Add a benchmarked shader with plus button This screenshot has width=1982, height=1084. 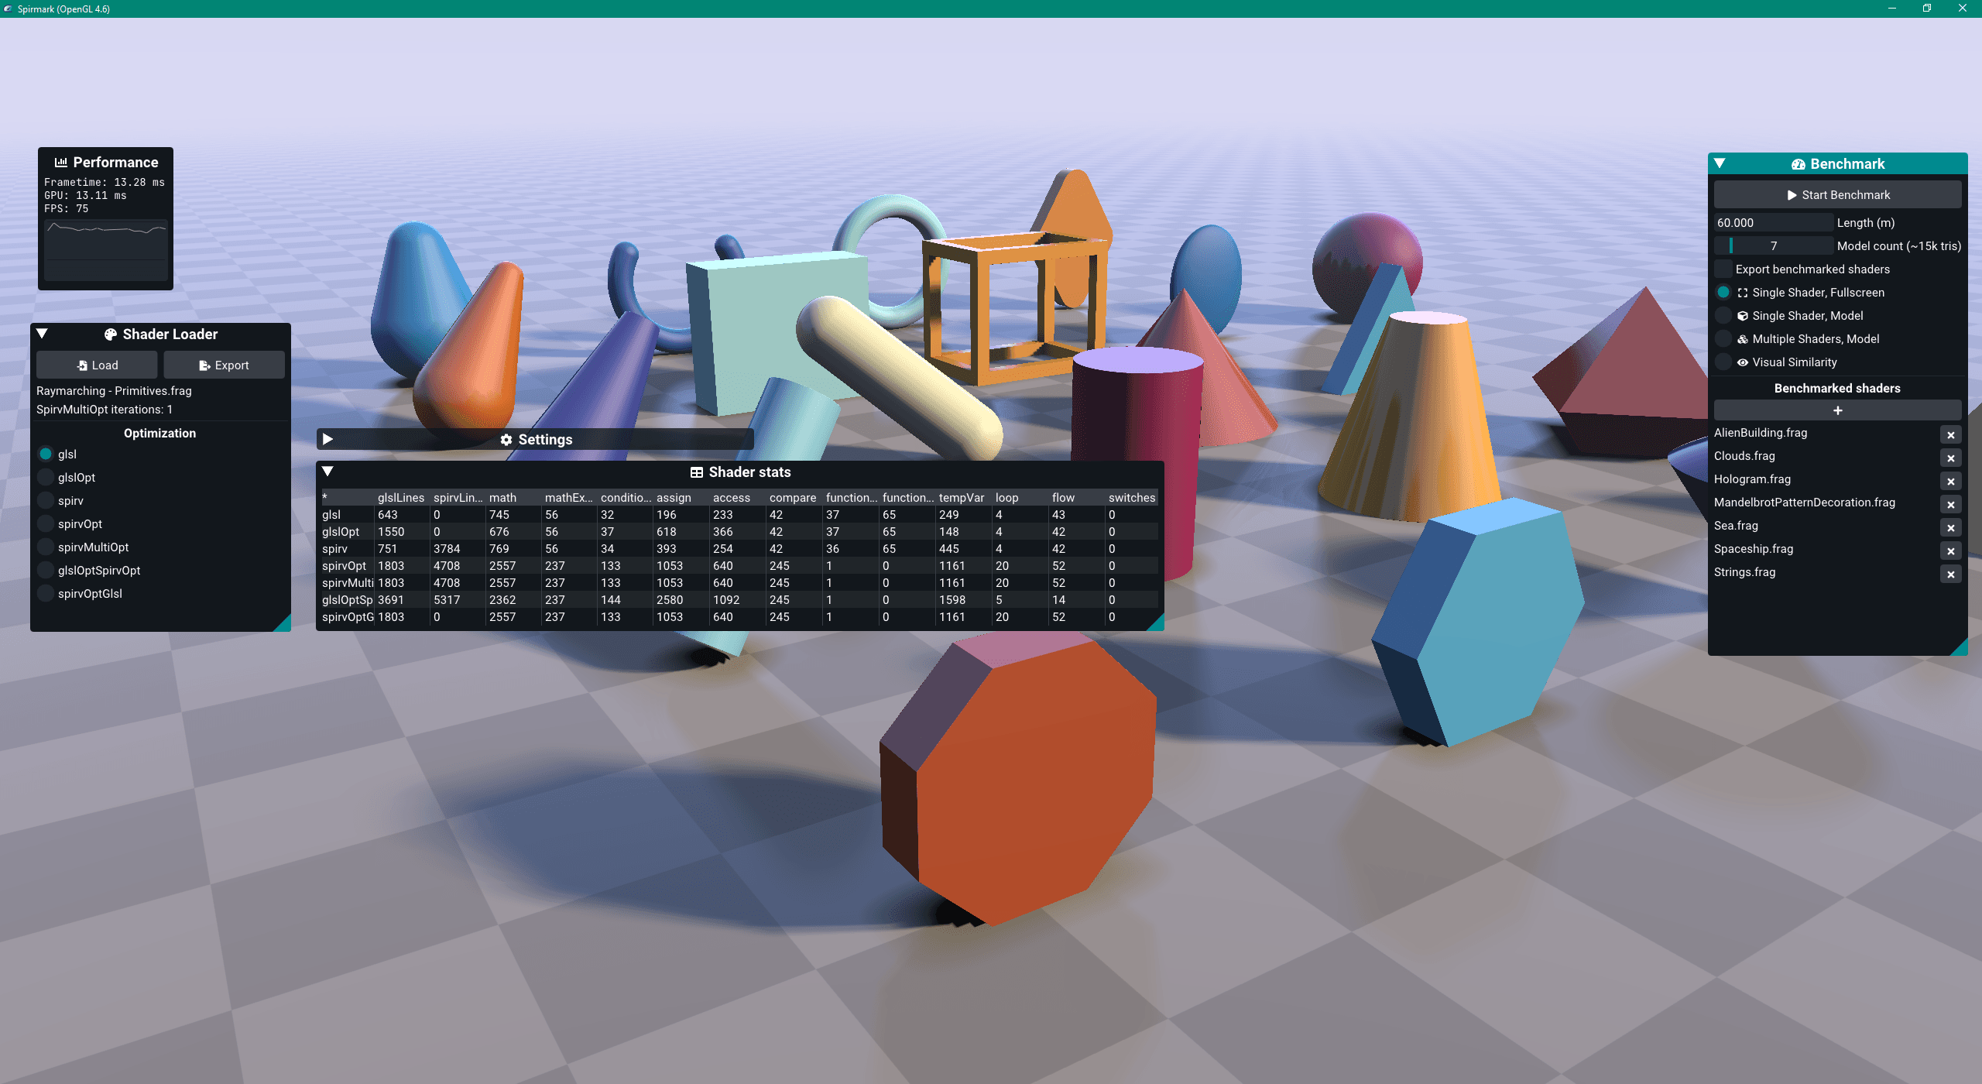1836,410
